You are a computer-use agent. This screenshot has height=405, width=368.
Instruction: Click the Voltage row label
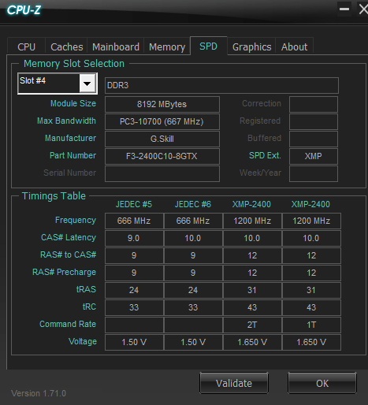83,341
